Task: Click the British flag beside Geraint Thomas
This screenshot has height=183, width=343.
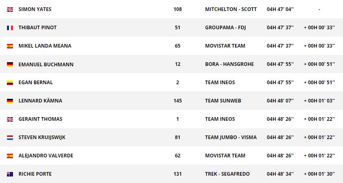Action: coord(10,119)
